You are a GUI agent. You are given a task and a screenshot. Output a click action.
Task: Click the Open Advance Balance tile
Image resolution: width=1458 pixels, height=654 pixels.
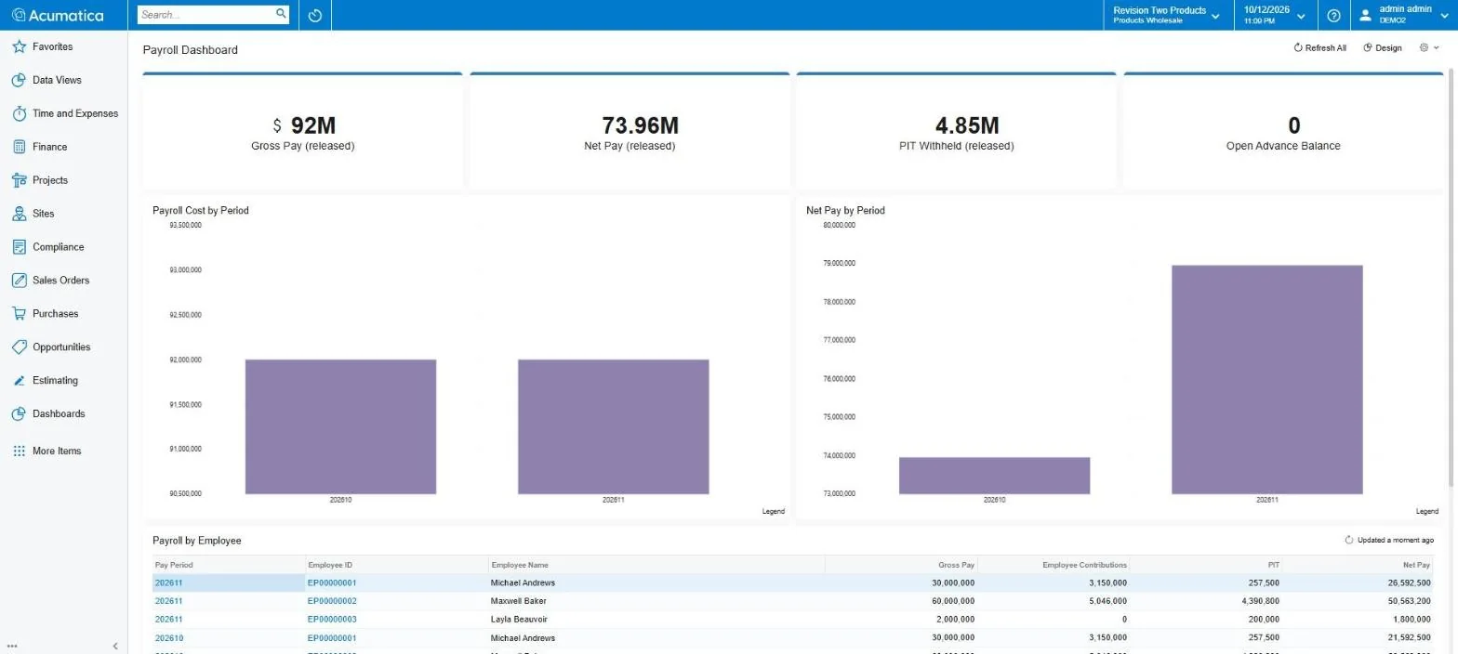[1283, 131]
